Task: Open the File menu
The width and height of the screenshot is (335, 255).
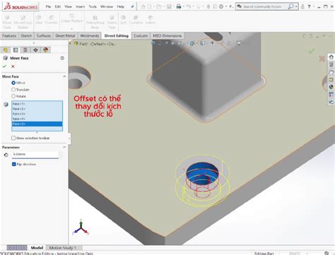Action: 48,6
